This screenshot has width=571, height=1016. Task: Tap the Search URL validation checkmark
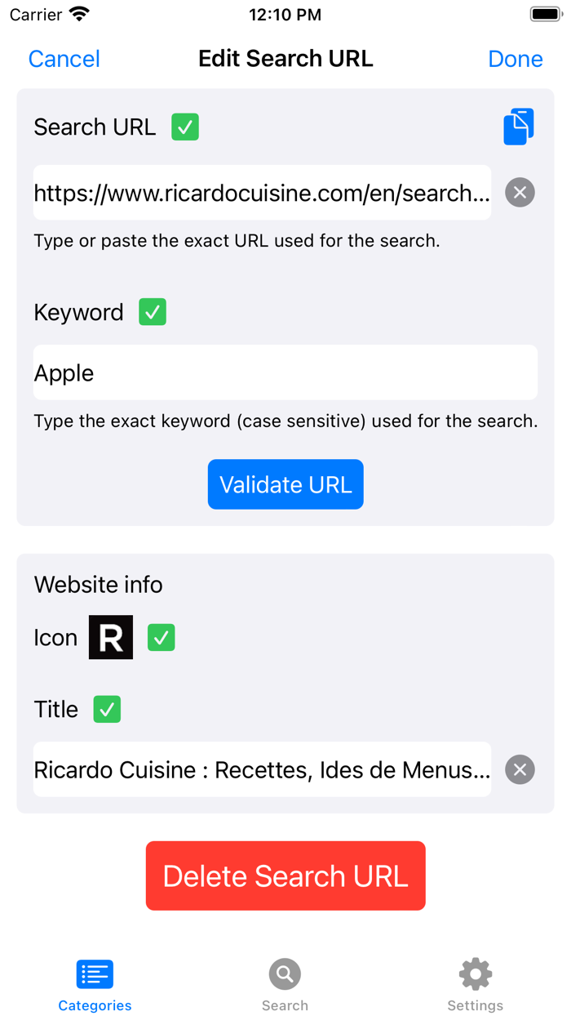(184, 127)
